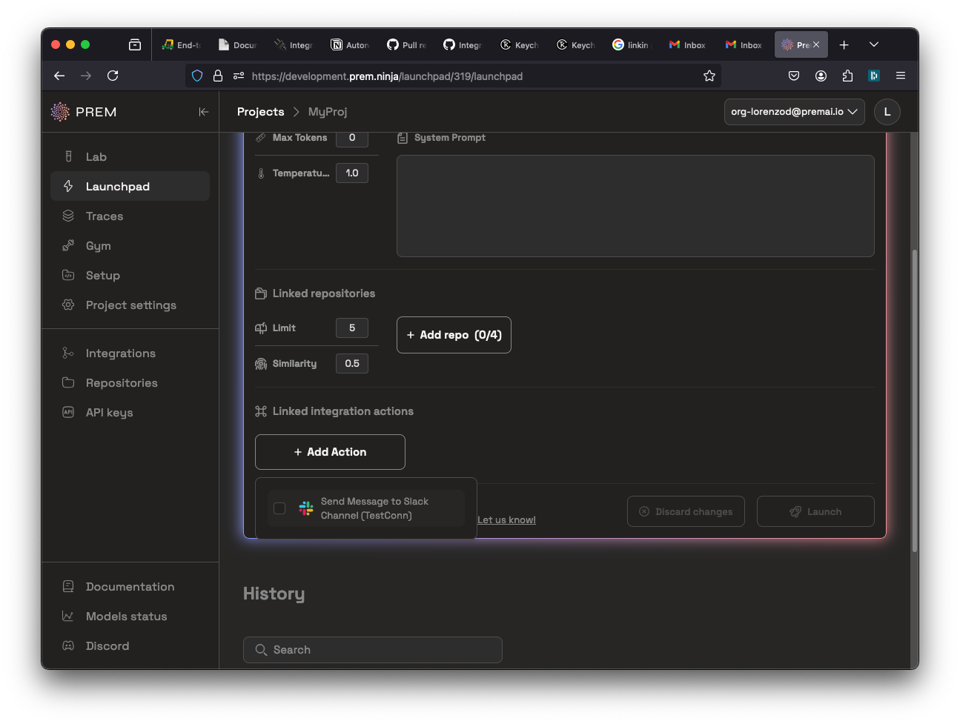Click the PREM logo

(84, 112)
